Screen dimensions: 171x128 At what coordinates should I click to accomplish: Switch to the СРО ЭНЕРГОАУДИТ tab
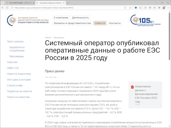(20, 3)
